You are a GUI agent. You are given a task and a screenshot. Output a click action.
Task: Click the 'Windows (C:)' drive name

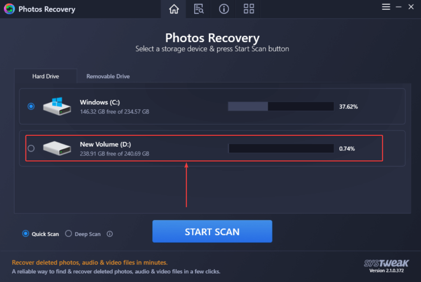pyautogui.click(x=100, y=102)
